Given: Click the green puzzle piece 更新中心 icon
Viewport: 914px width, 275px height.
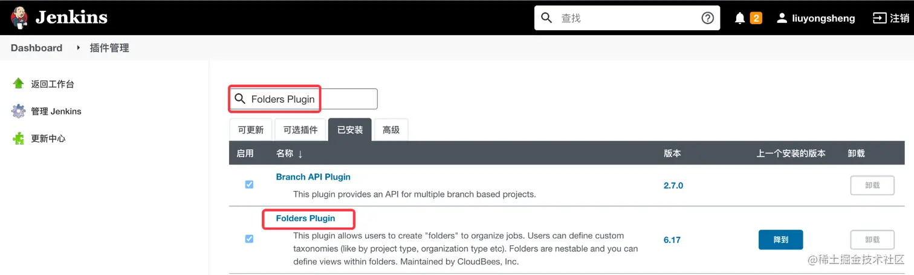Looking at the screenshot, I should [18, 138].
